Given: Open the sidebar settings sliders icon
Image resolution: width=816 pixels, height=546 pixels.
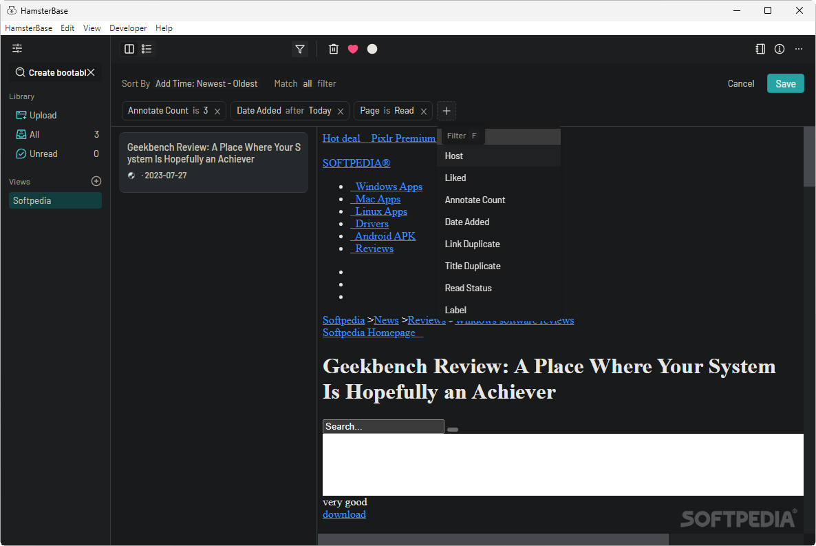Looking at the screenshot, I should (x=17, y=48).
